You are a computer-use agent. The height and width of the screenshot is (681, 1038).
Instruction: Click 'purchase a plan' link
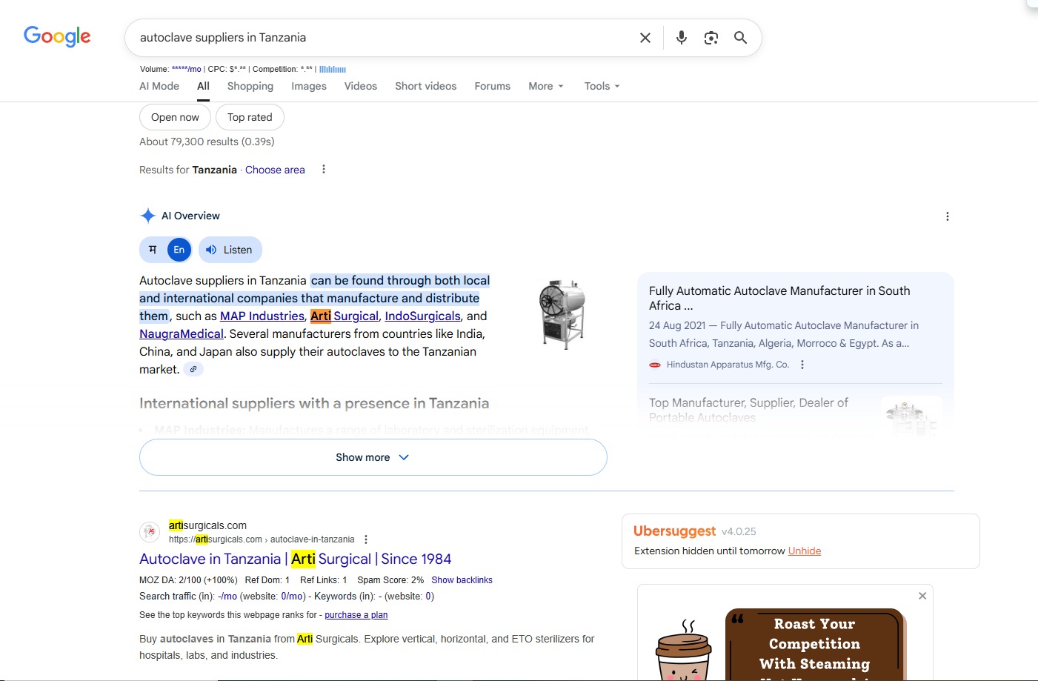[x=356, y=615]
